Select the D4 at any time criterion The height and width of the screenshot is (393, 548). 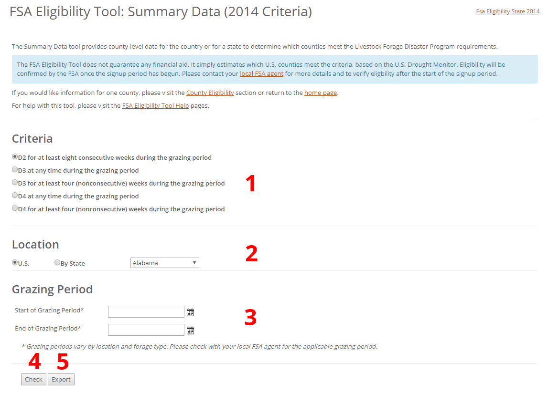(15, 195)
